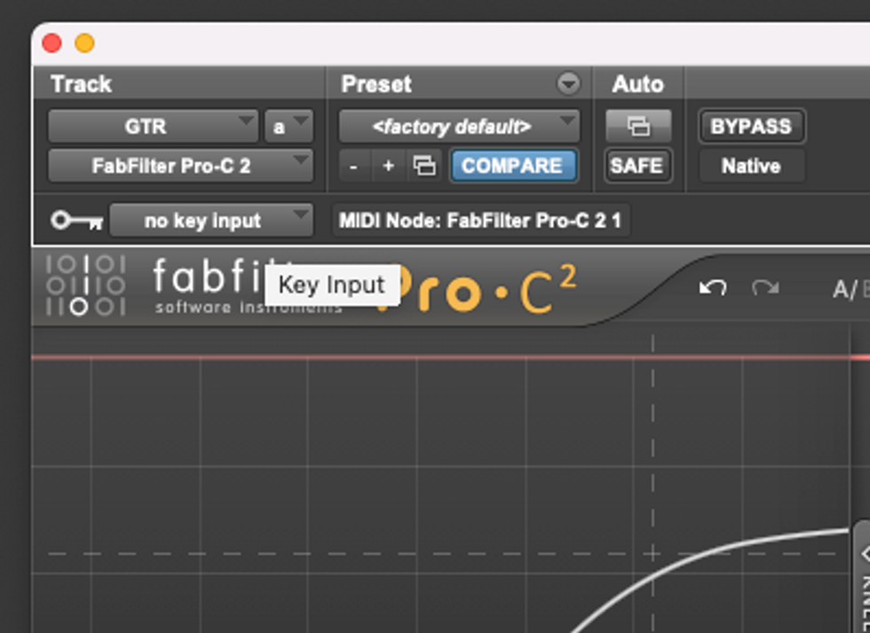Toggle automation SAFE mode

coord(638,166)
